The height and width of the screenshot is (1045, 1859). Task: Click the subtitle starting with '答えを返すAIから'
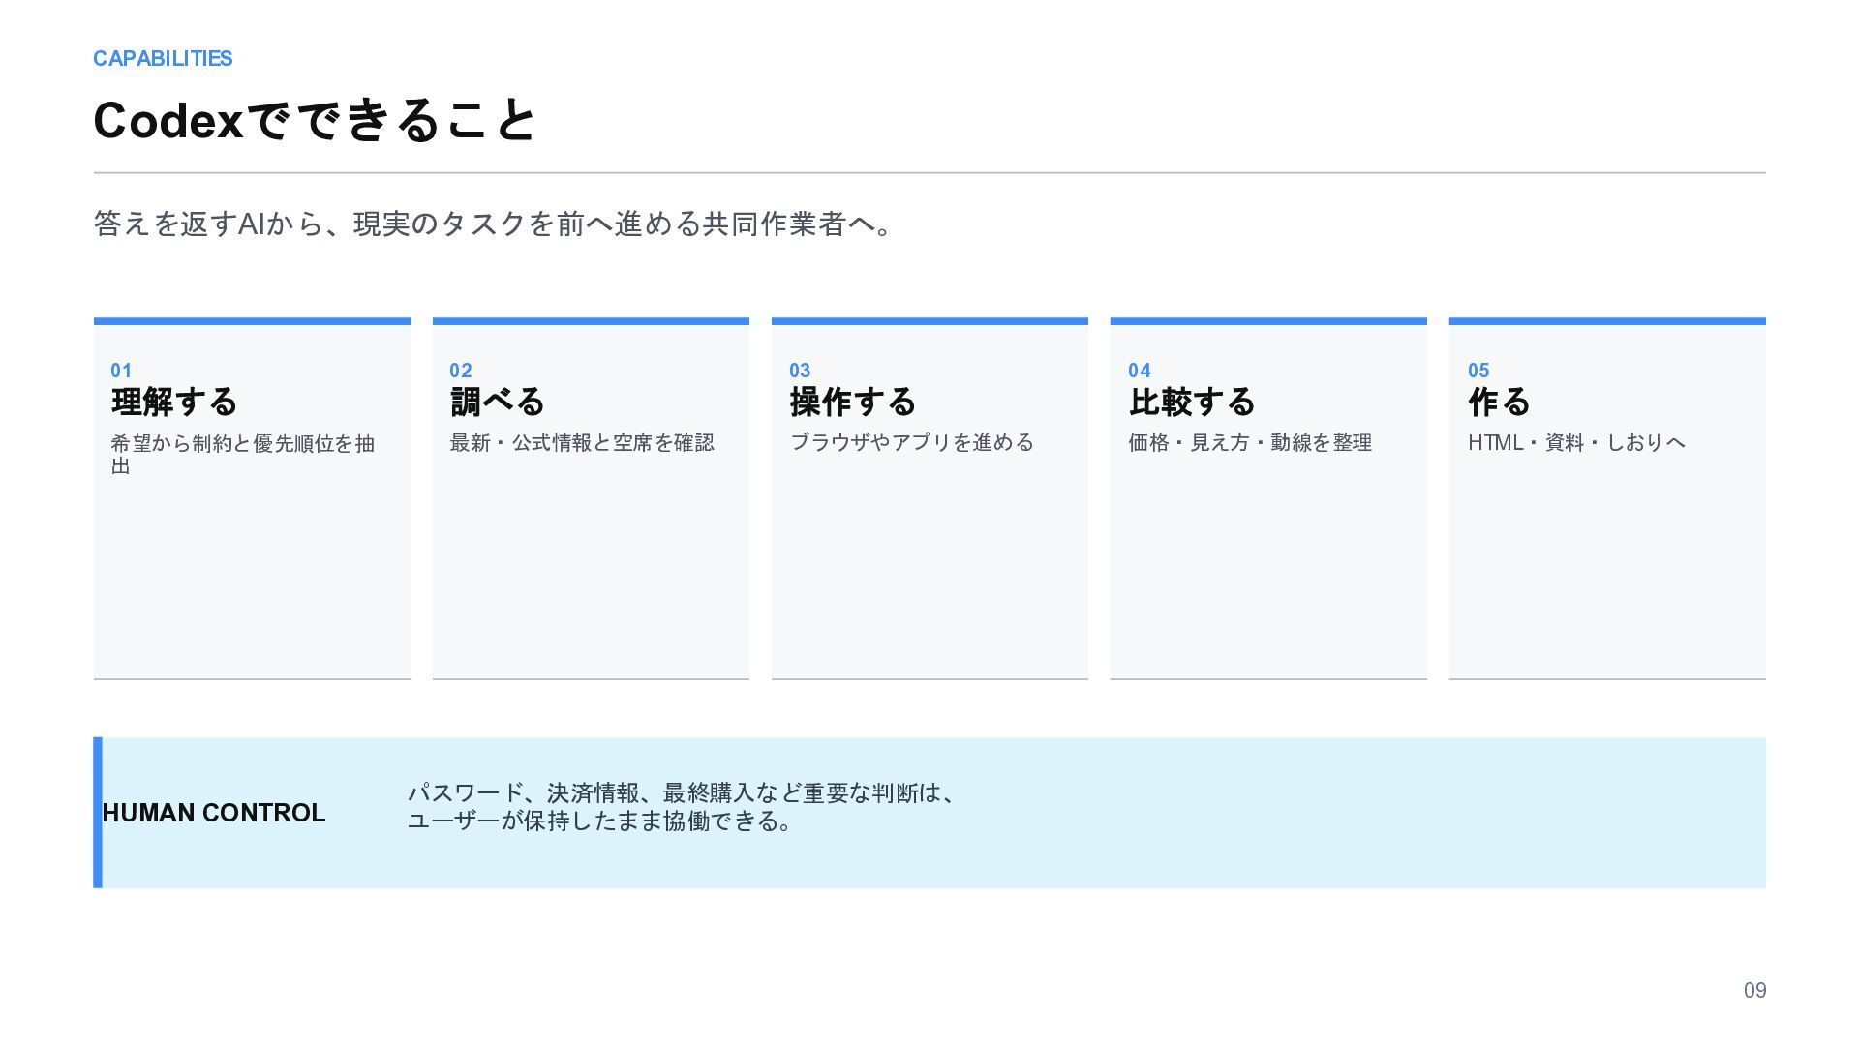pyautogui.click(x=492, y=224)
